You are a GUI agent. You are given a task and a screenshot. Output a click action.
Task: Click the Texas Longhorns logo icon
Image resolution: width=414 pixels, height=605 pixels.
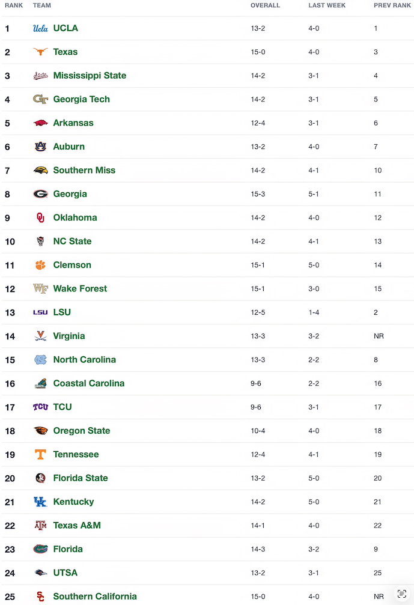click(40, 52)
